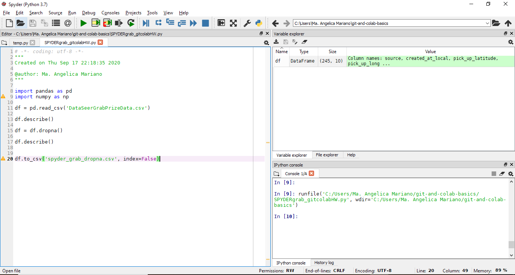Import data into the Variable explorer
This screenshot has width=515, height=275.
[x=276, y=42]
